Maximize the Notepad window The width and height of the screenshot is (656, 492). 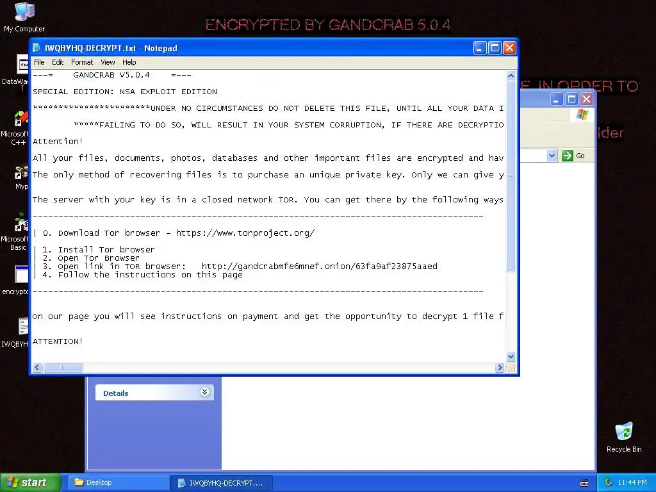495,48
